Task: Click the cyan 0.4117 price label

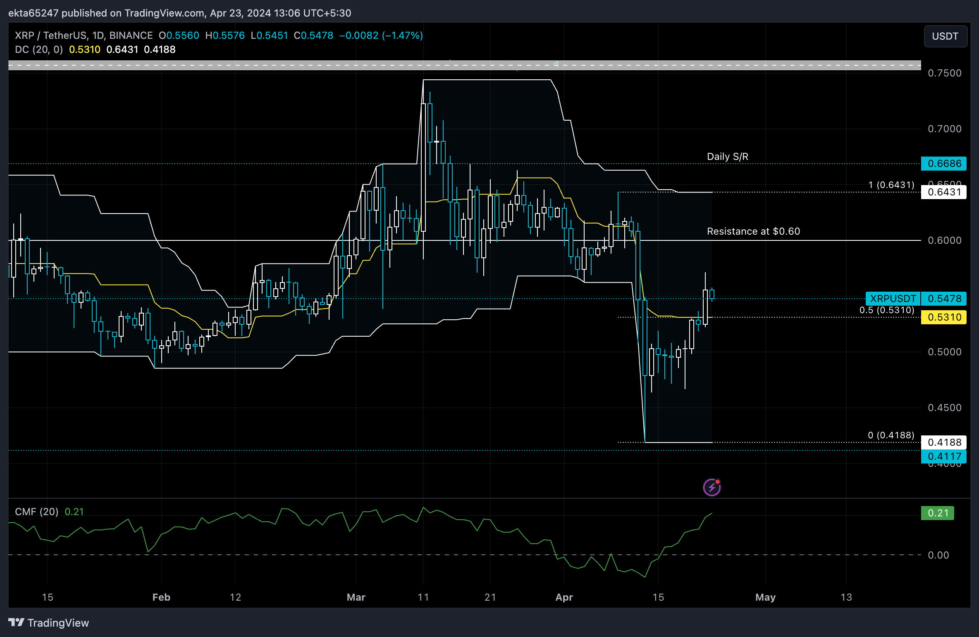Action: pyautogui.click(x=944, y=456)
